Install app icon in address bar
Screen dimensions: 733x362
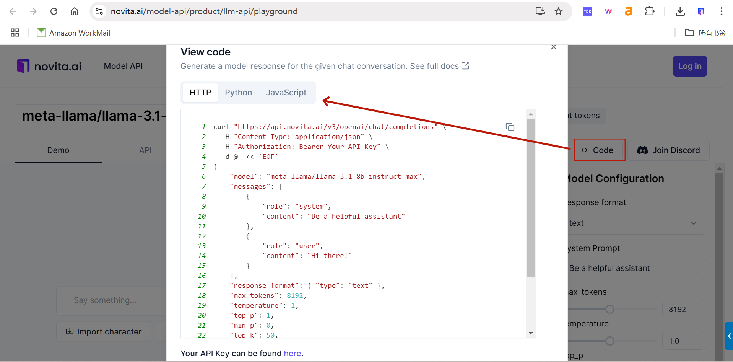[x=540, y=11]
